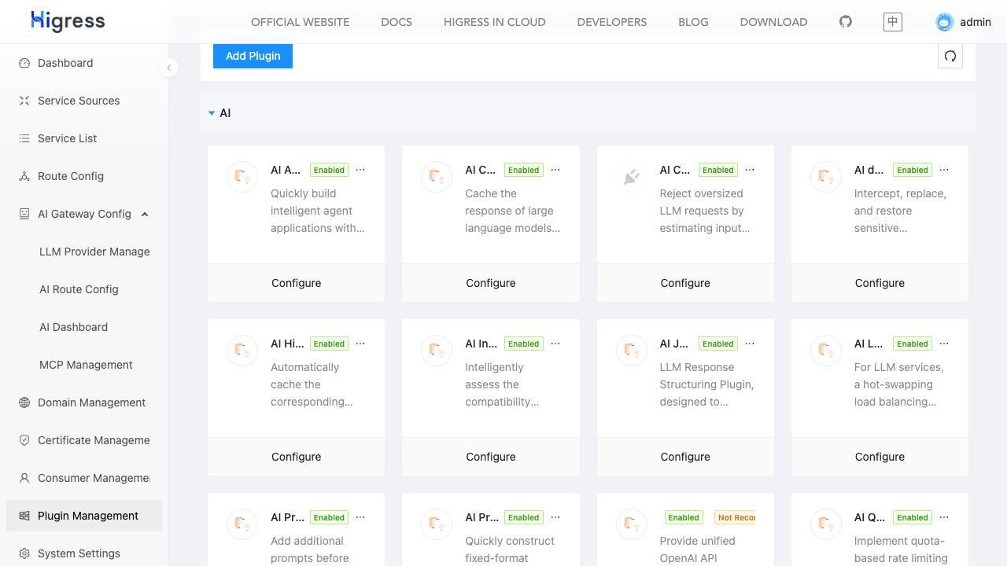
Task: Open more options for the LLM response cache plugin
Action: (x=555, y=170)
